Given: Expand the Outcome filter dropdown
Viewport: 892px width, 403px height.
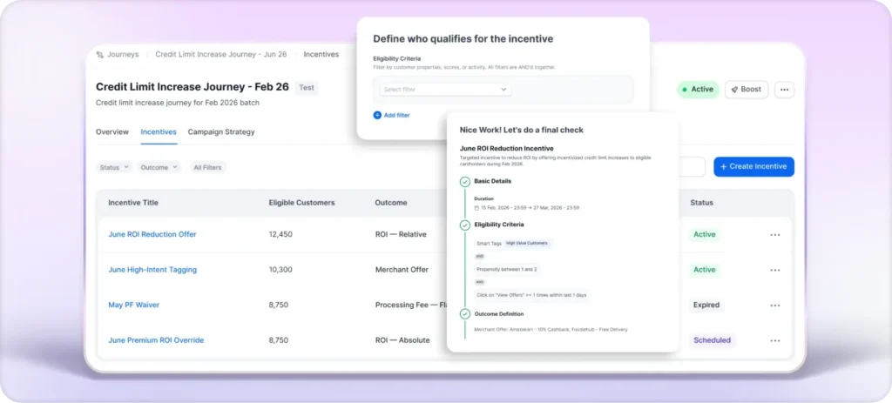Looking at the screenshot, I should [x=159, y=167].
